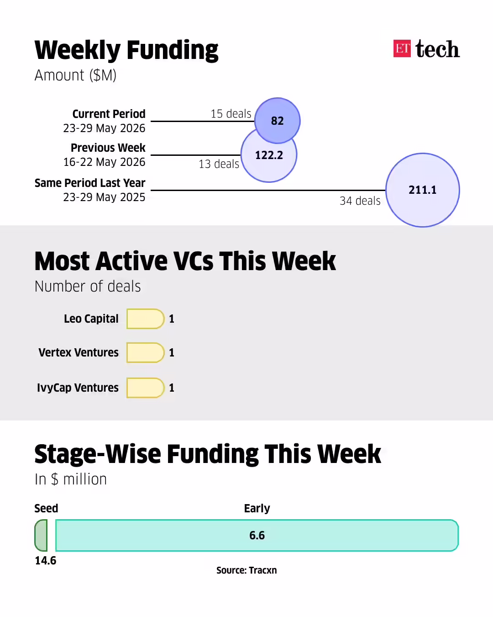
Task: Click Stage-Wise Funding This Week heading
Action: click(x=208, y=454)
